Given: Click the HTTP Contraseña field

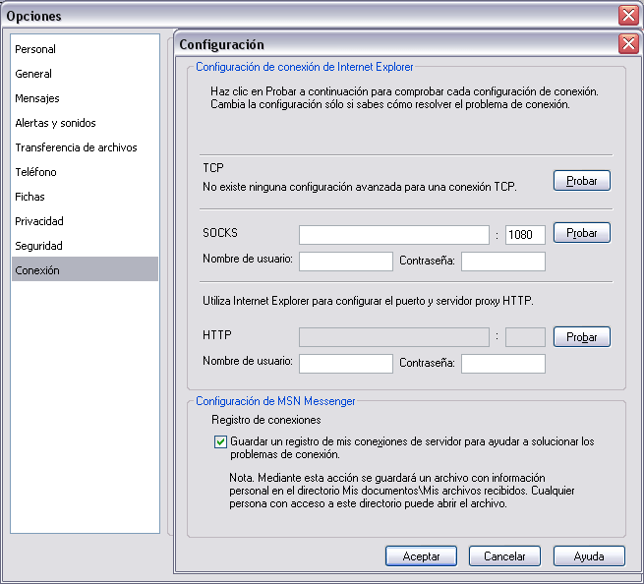Looking at the screenshot, I should pos(503,364).
